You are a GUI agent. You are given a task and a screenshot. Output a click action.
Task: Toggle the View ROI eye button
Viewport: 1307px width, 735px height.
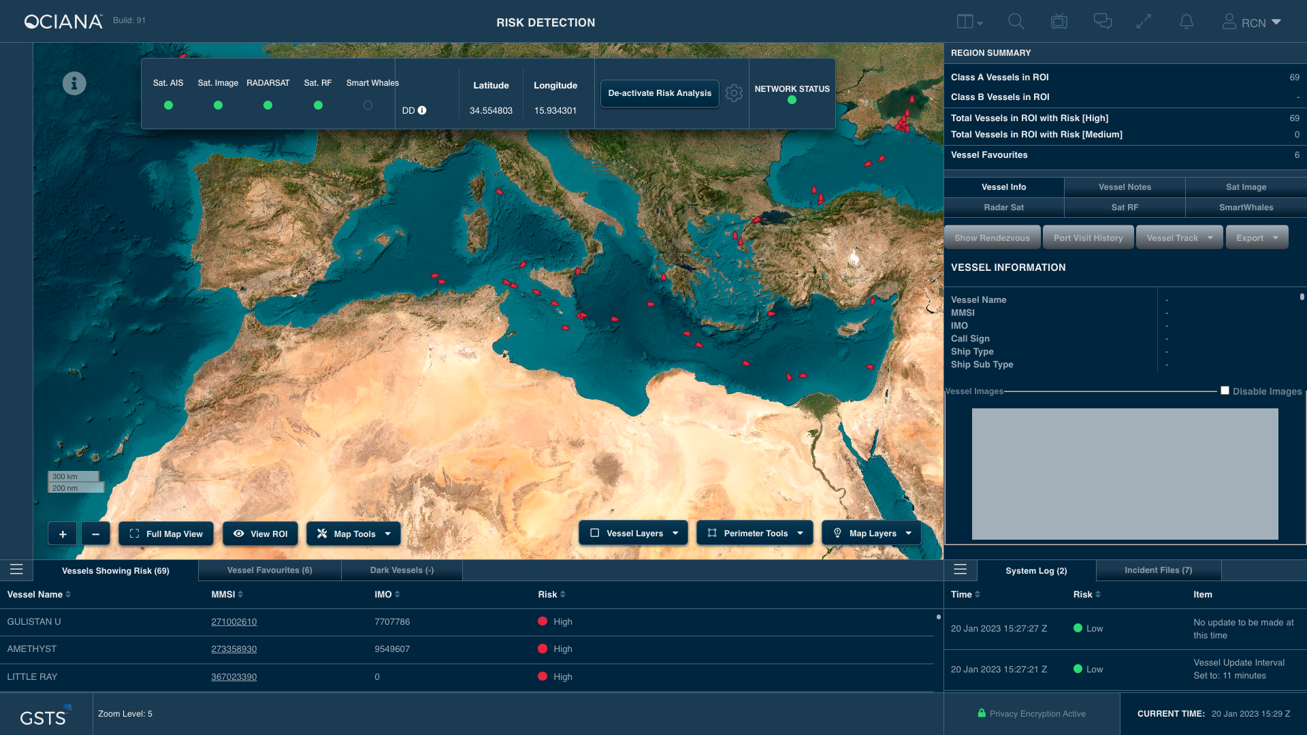(x=260, y=534)
